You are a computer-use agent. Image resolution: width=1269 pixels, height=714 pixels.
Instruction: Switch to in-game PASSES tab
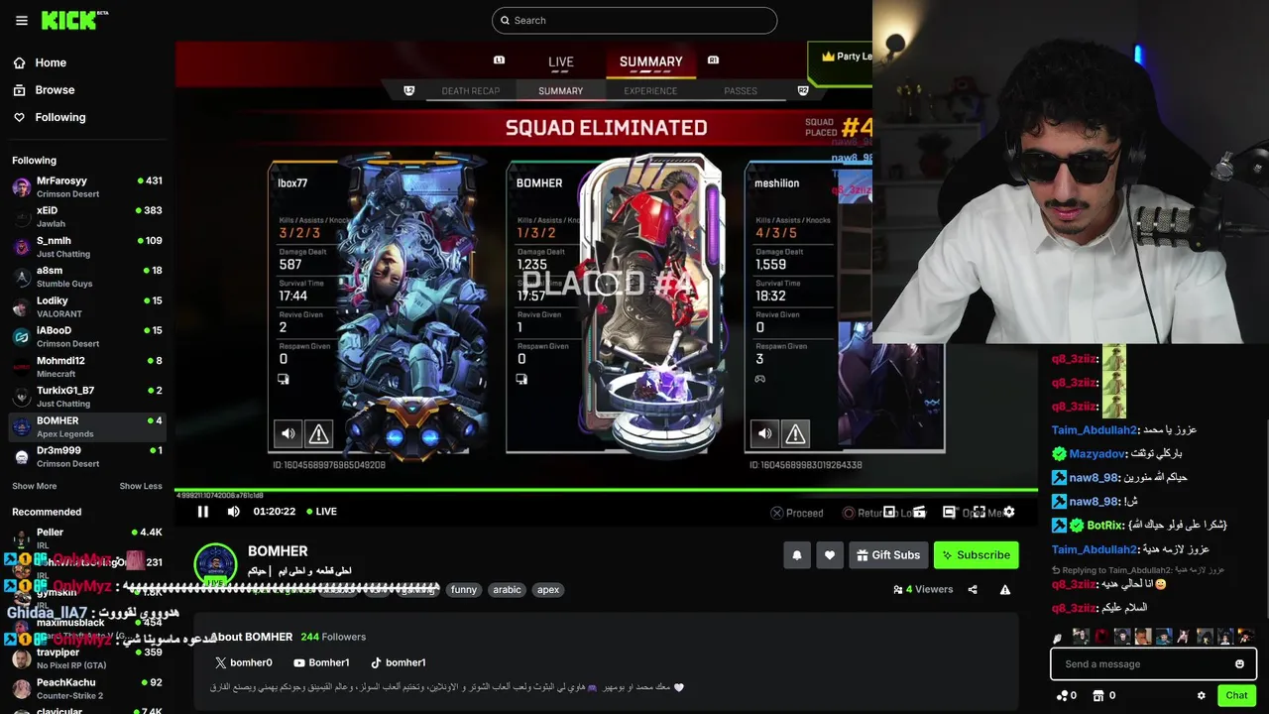741,91
